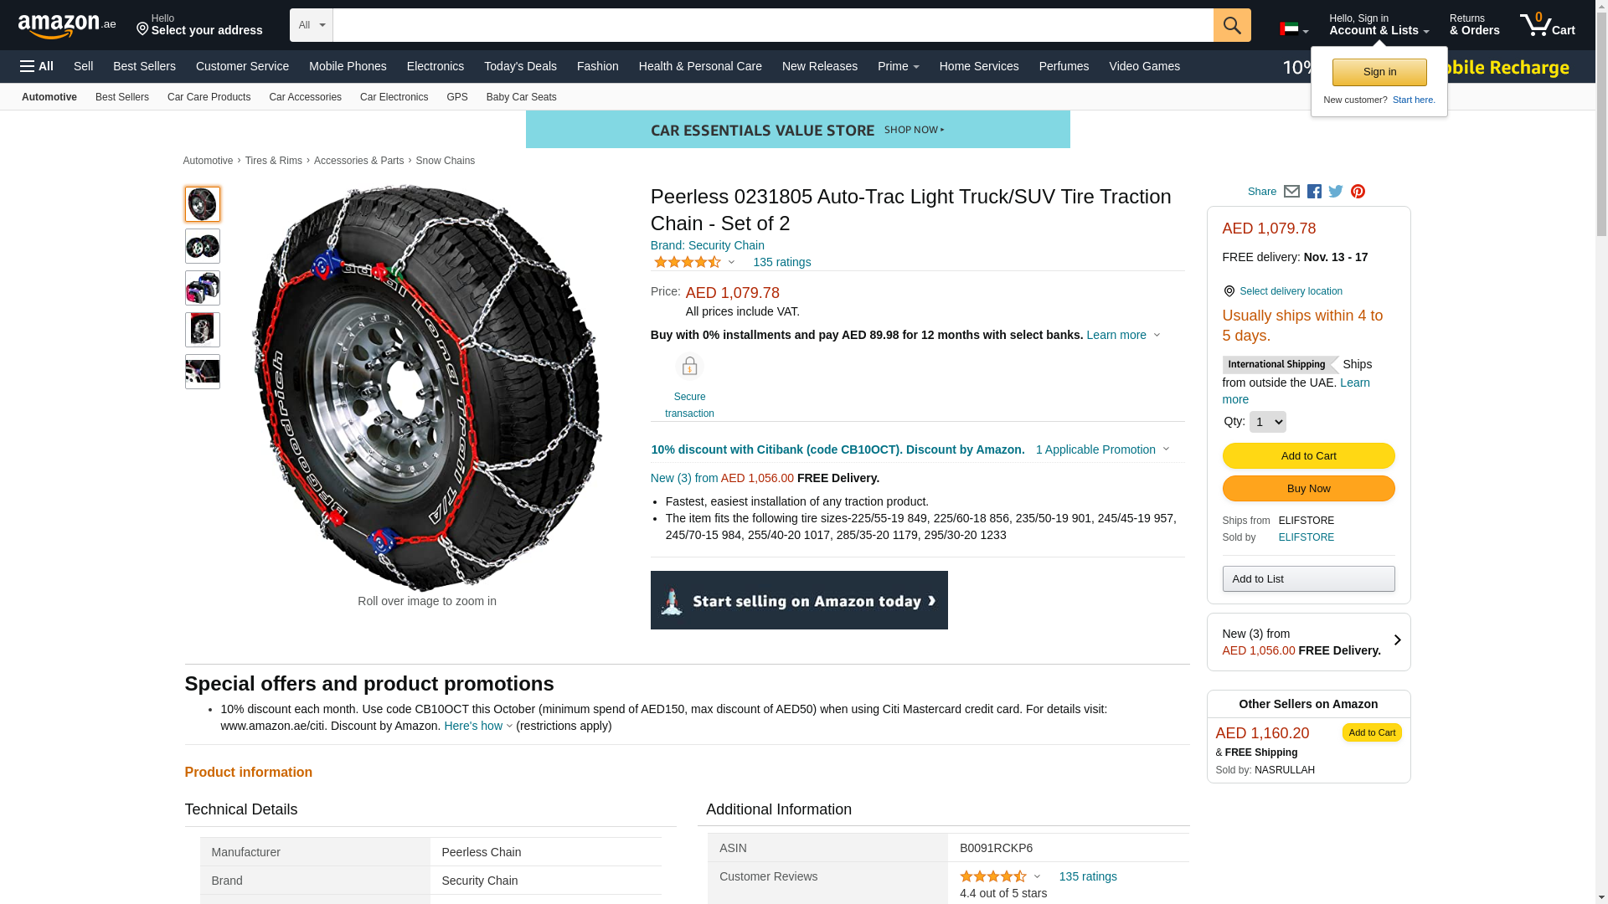Expand the 1 Applicable Promotion section
Screen dimensions: 1608x904
coord(1102,449)
